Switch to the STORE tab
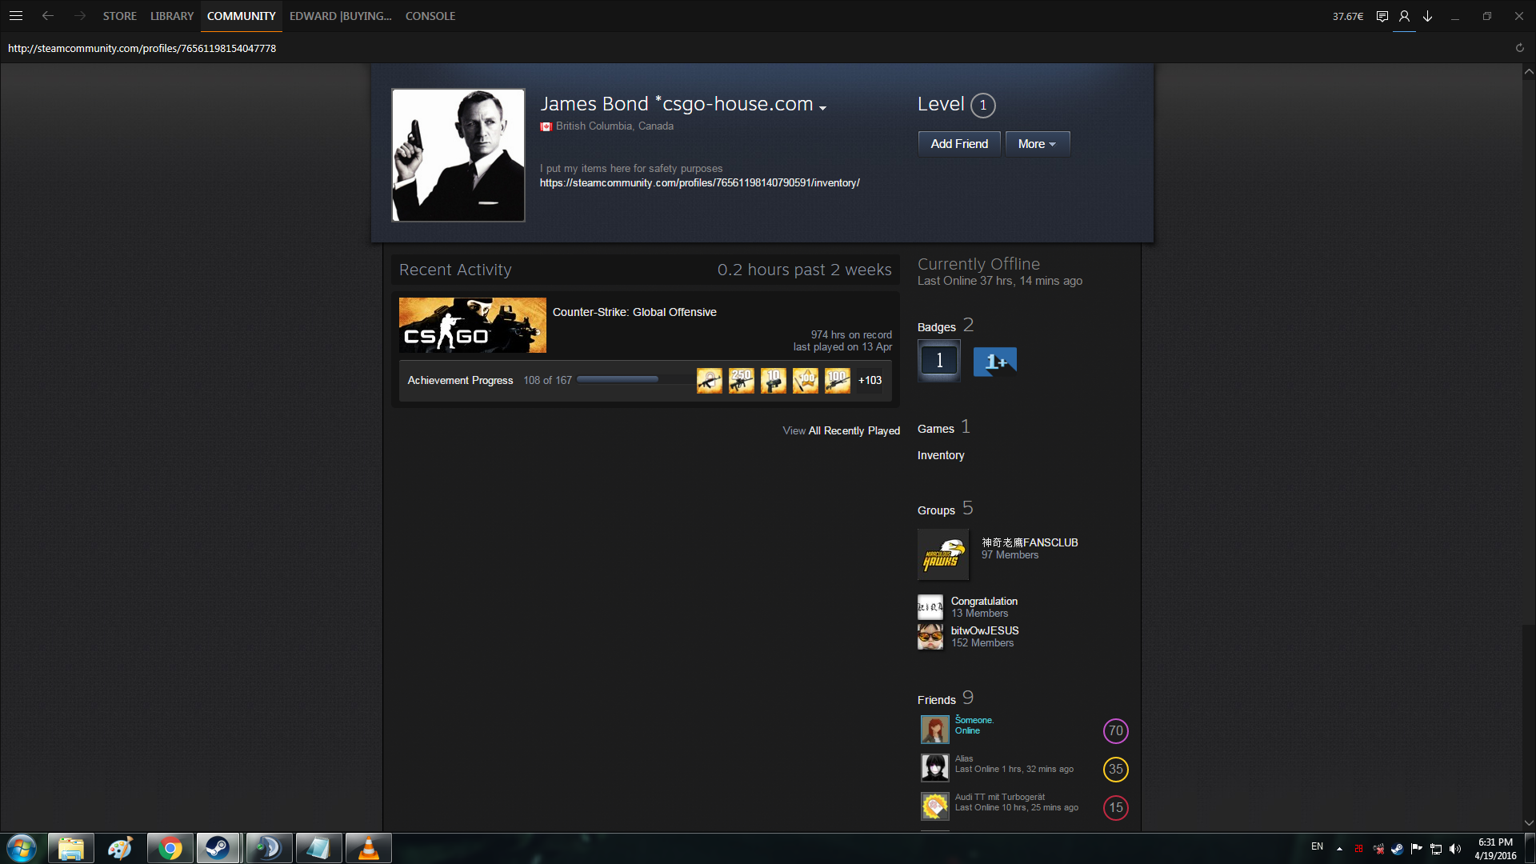1536x864 pixels. tap(119, 16)
